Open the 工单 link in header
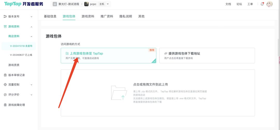This screenshot has width=280, height=130. pyautogui.click(x=250, y=4)
